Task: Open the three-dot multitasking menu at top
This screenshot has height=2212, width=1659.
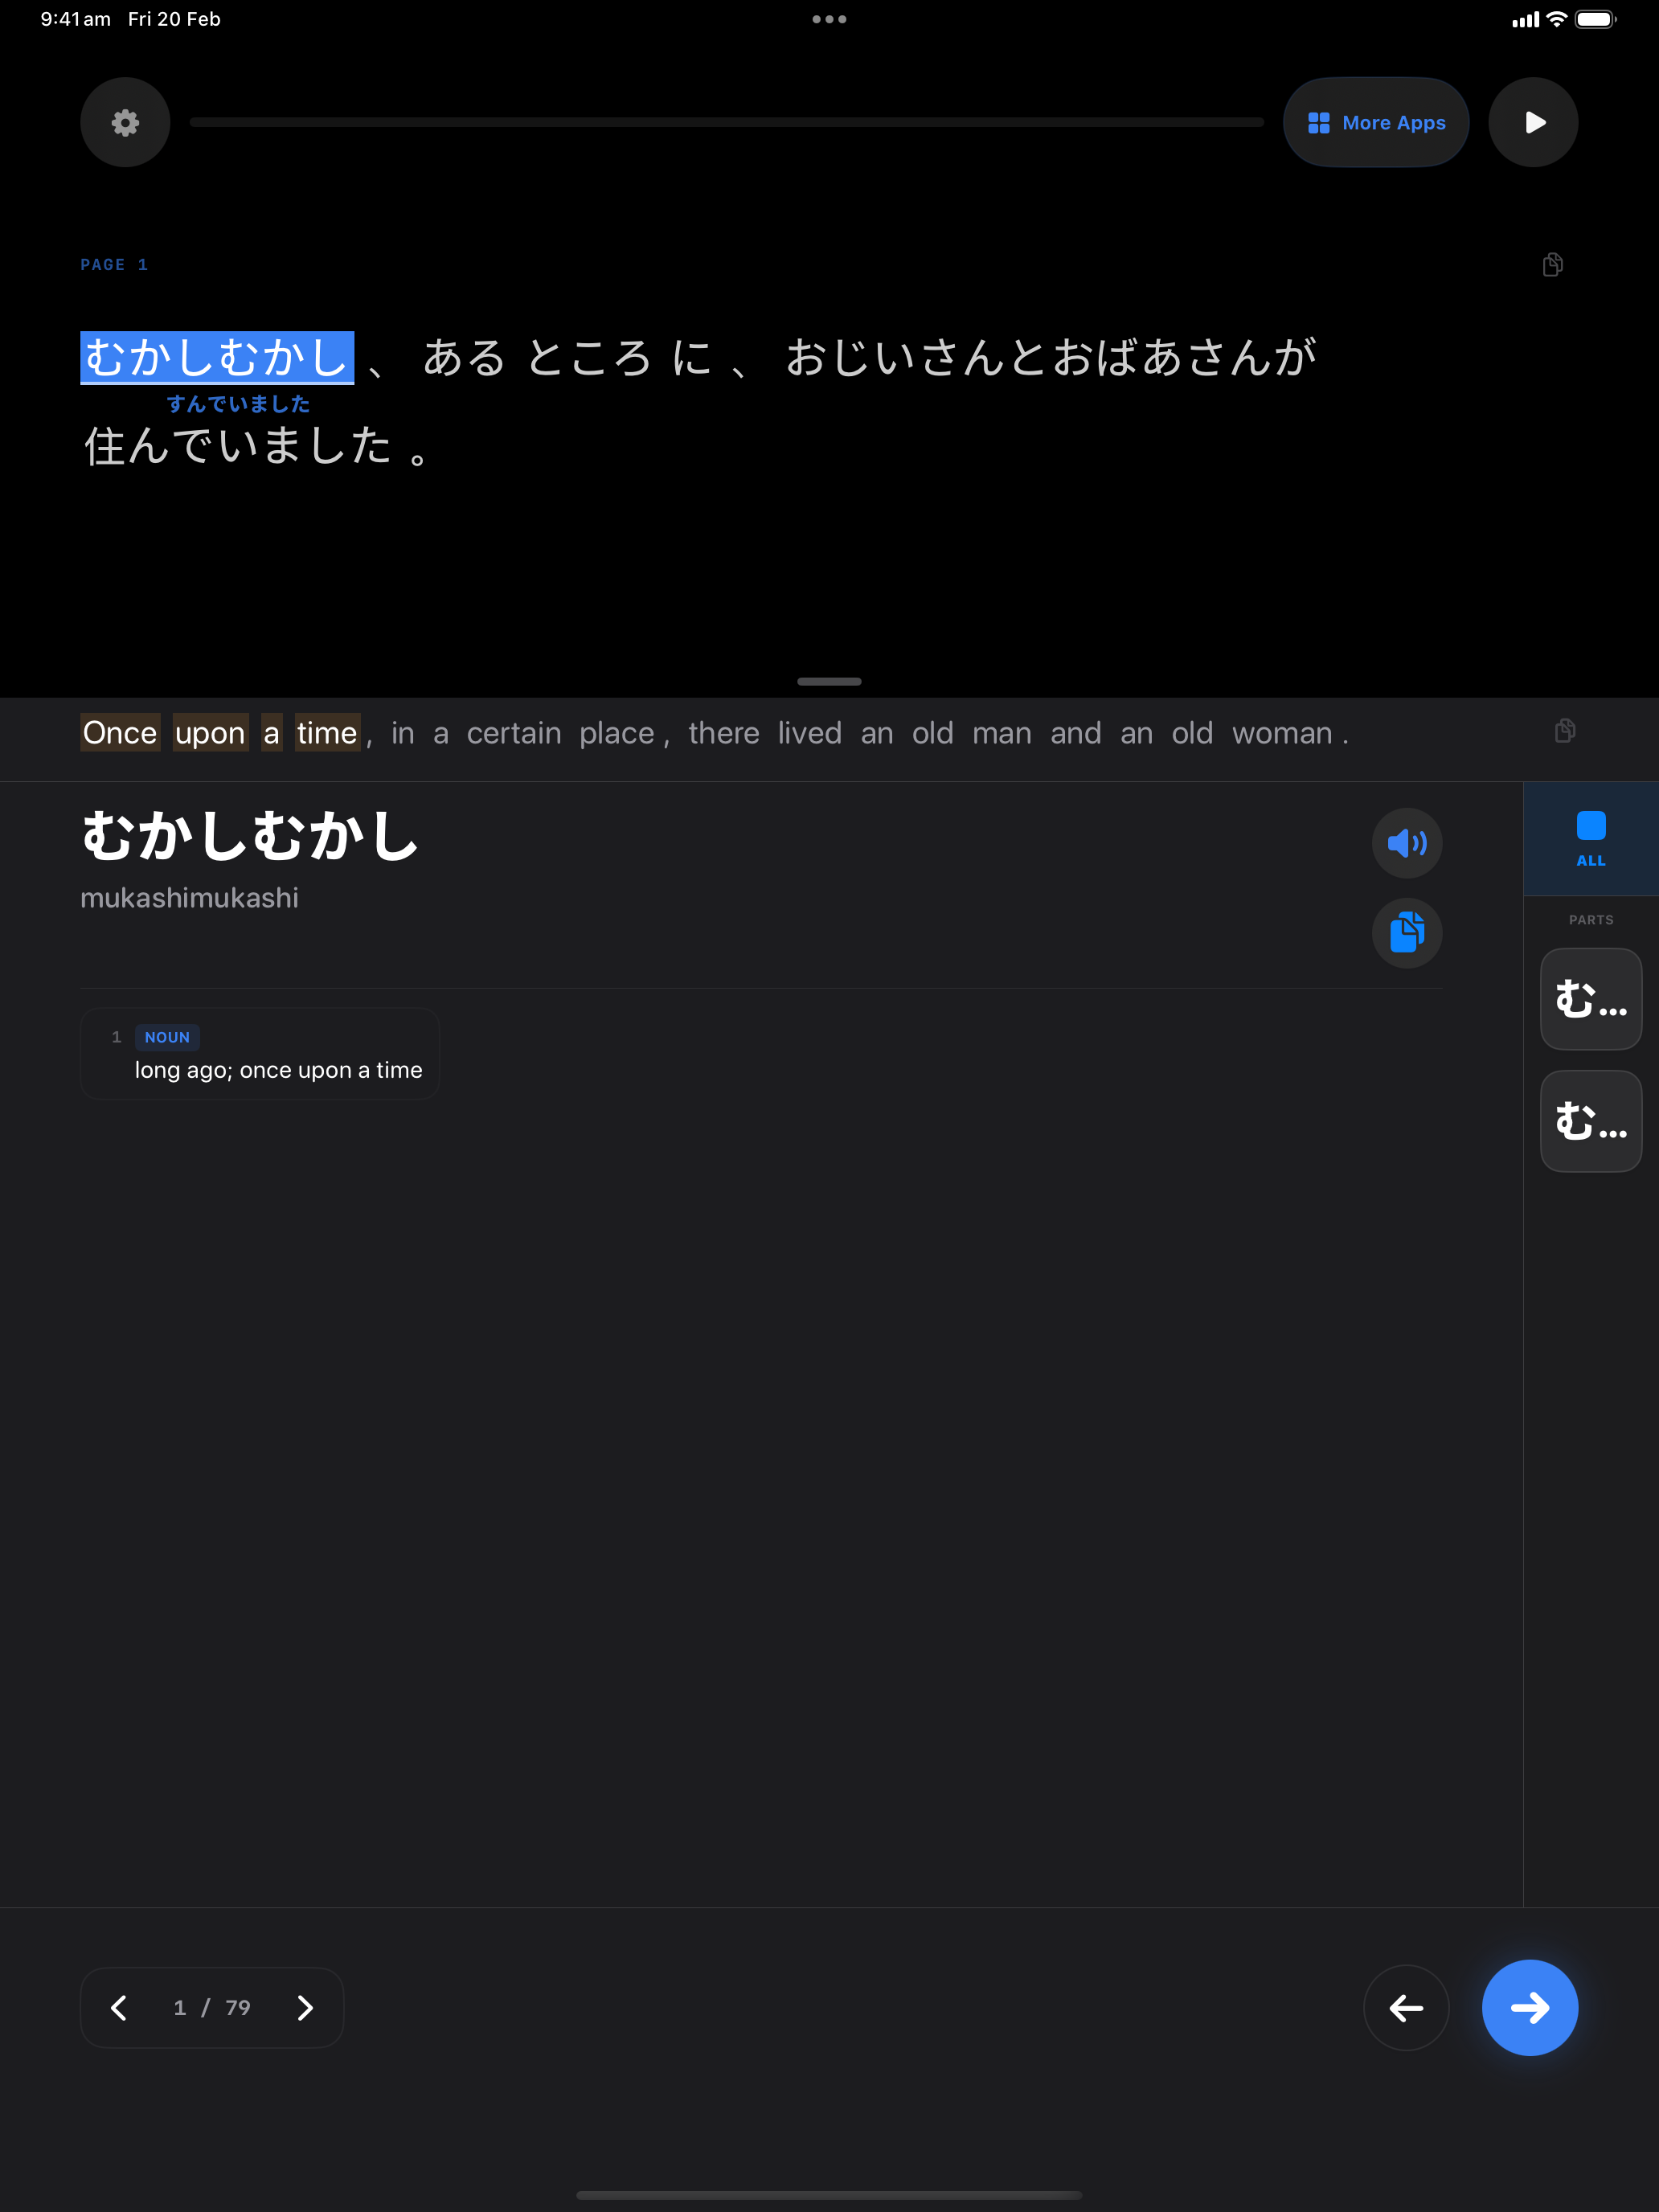Action: pos(829,19)
